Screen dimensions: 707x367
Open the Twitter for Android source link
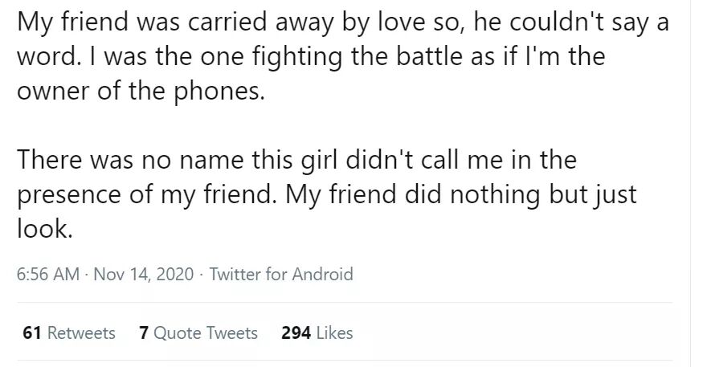(280, 274)
